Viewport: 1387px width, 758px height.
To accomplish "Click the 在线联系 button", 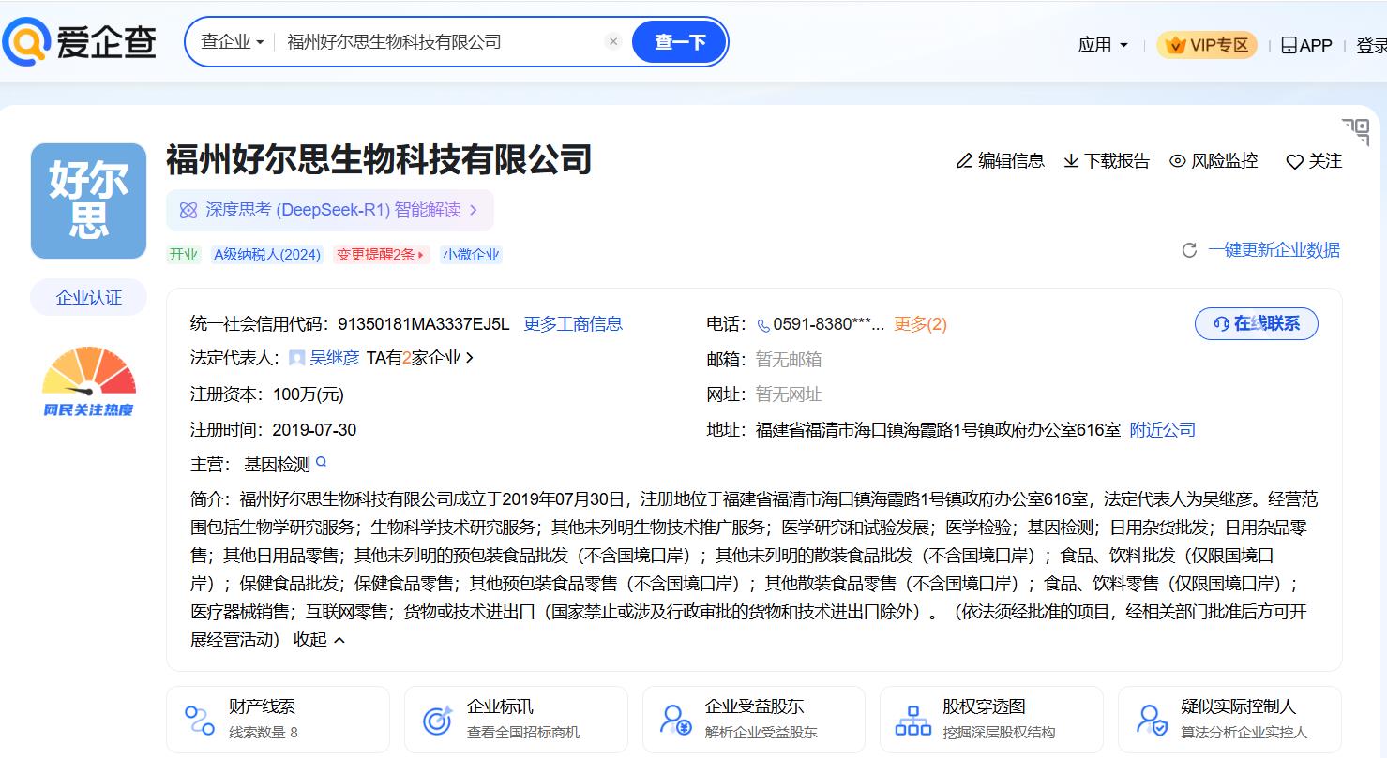I will pos(1257,323).
